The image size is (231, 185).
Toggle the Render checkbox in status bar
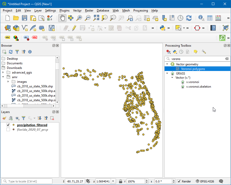point(179,181)
